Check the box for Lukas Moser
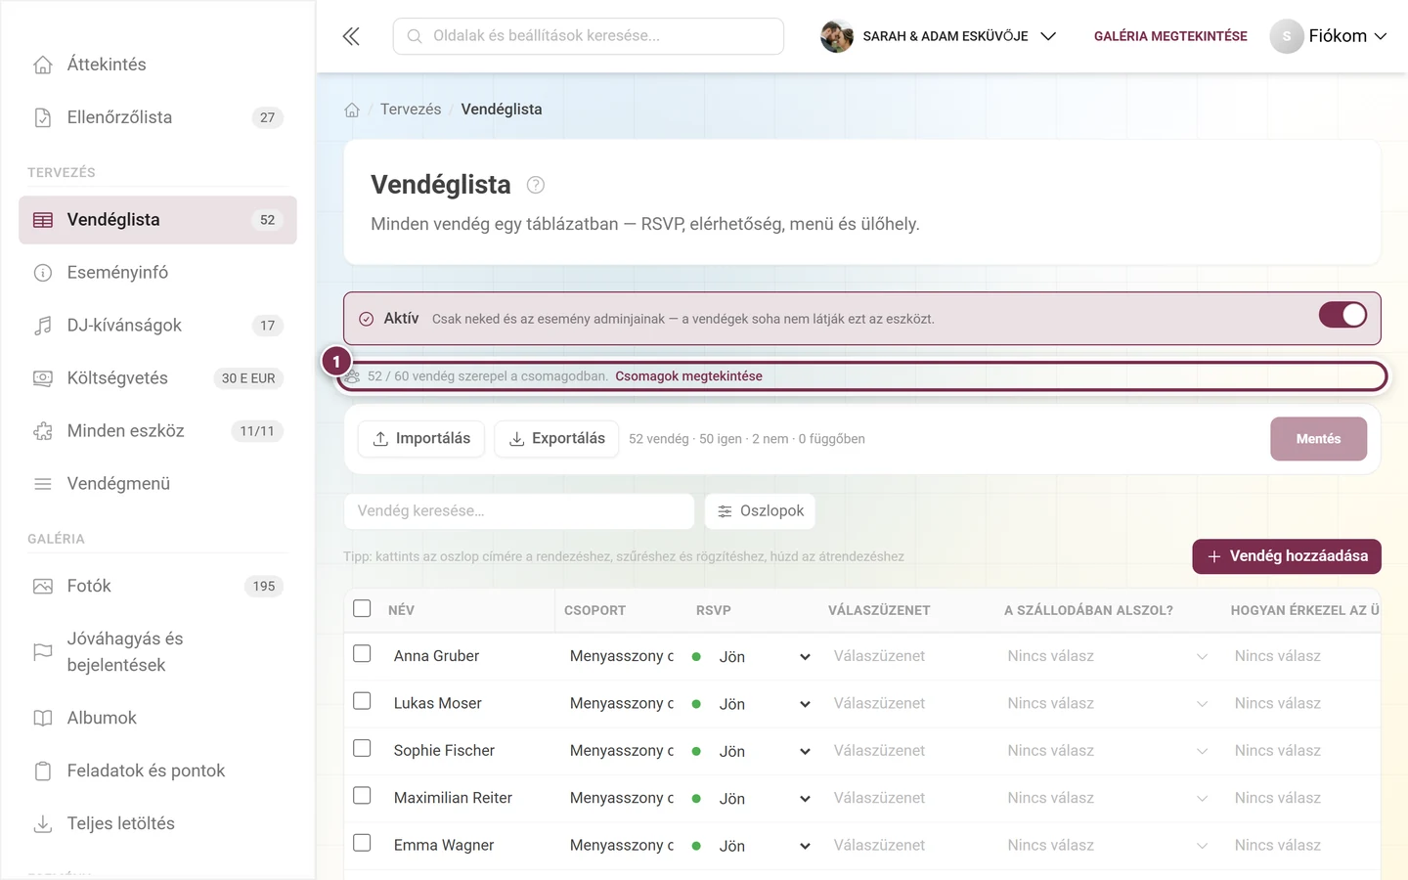The image size is (1408, 880). 362,701
